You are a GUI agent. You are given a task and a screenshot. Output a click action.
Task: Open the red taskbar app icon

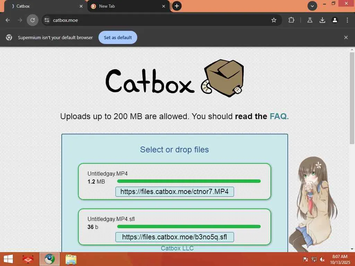tap(28, 259)
